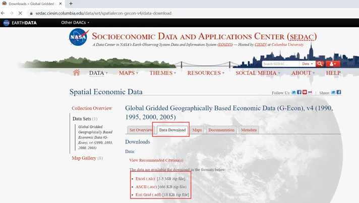Click the browser forward arrow

click(12, 13)
